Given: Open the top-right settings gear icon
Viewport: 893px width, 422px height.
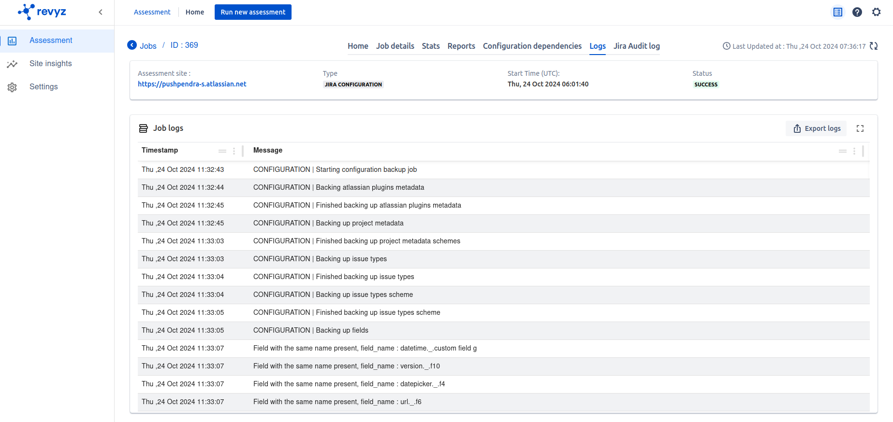Looking at the screenshot, I should pos(877,12).
